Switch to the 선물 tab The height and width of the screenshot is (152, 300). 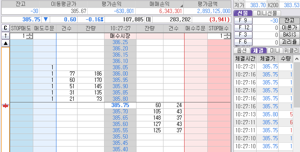pos(243,13)
